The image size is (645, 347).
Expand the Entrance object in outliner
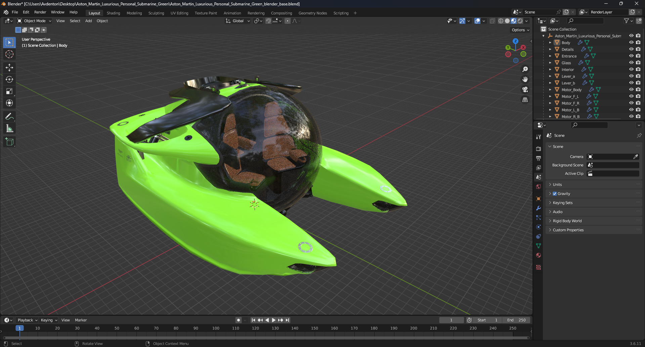(x=550, y=56)
